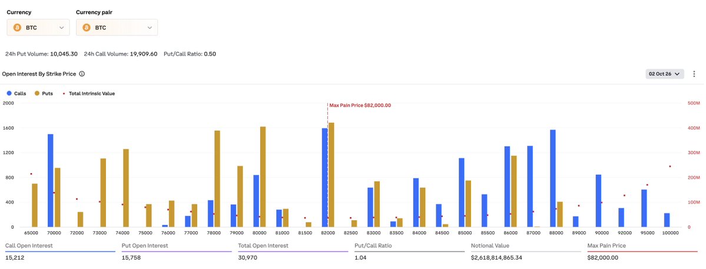Click the Max Pain Price stat panel
The width and height of the screenshot is (706, 269).
[642, 252]
